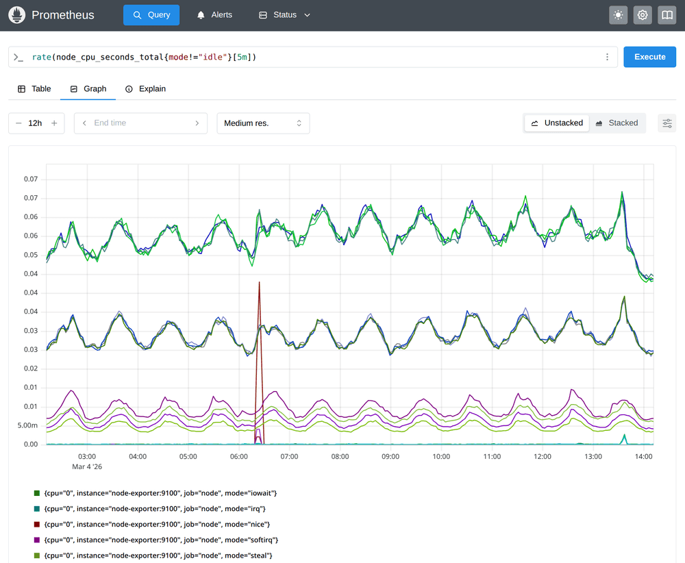Open Prometheus settings via the gear icon
The image size is (685, 563).
(642, 14)
